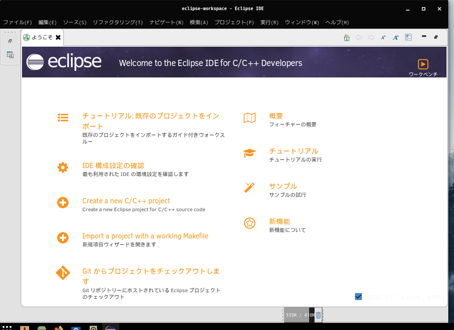Image resolution: width=454 pixels, height=330 pixels.
Task: Click plus icon beside Create a new C/C++ project
Action: pos(63,203)
